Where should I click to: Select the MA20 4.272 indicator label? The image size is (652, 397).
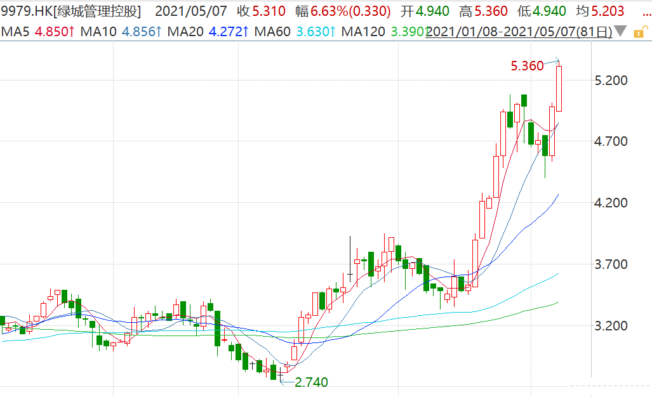coord(208,32)
